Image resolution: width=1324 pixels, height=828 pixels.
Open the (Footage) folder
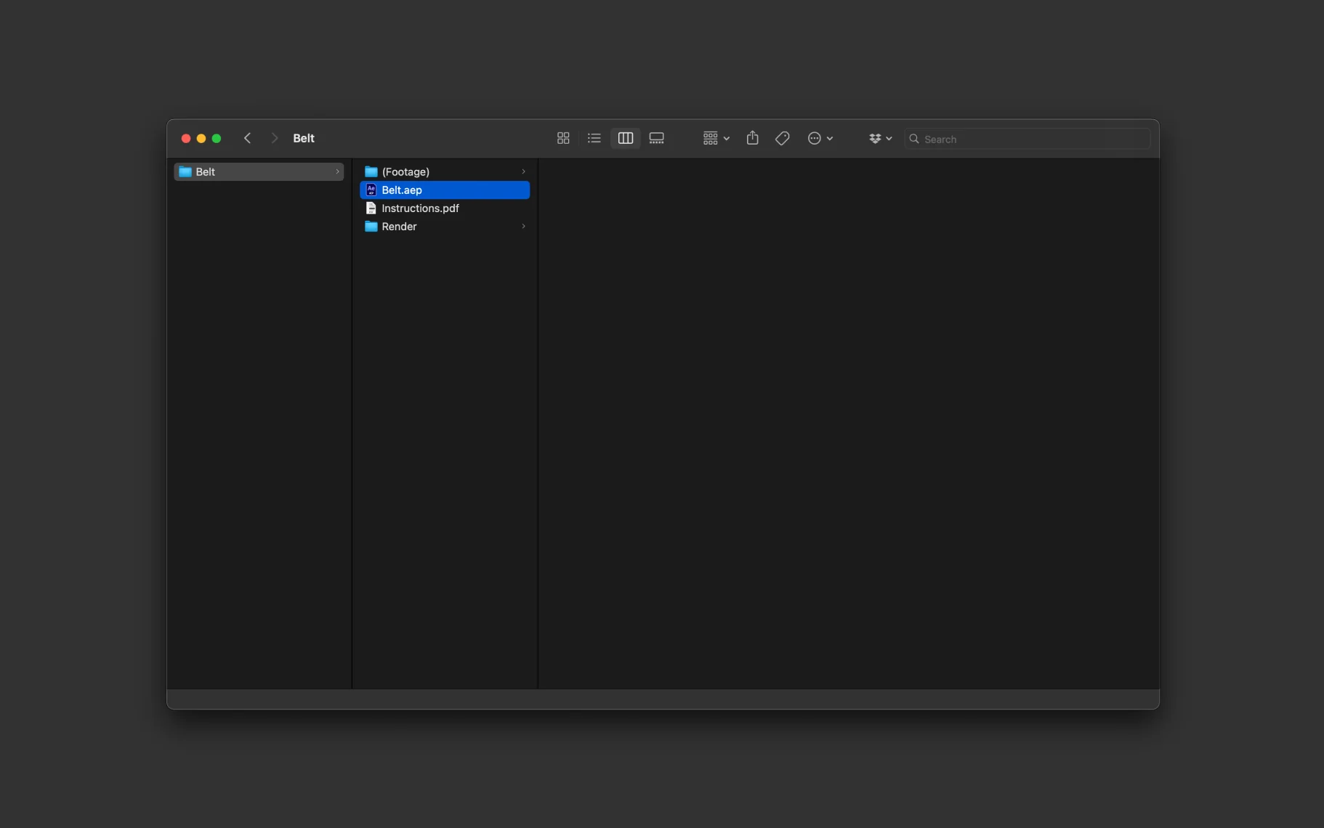point(445,171)
